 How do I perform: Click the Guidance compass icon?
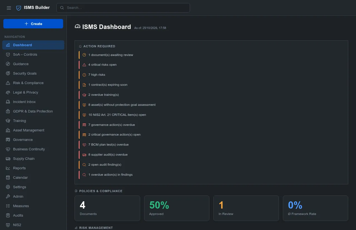pyautogui.click(x=8, y=64)
